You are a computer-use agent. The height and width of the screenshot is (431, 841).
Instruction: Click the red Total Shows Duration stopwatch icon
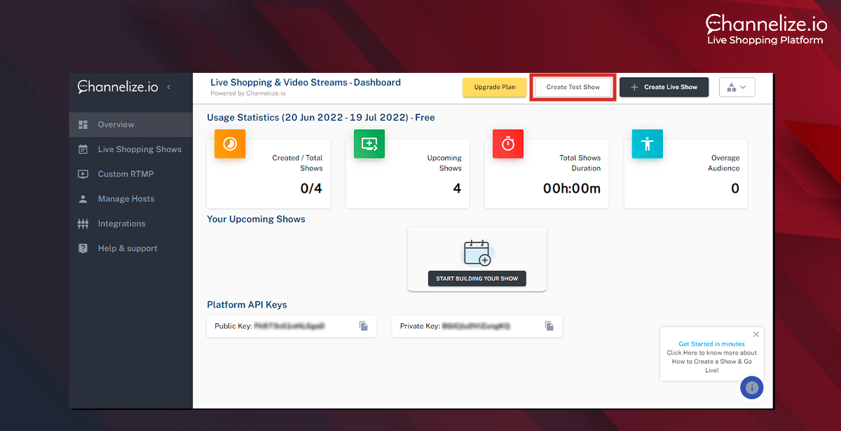508,142
